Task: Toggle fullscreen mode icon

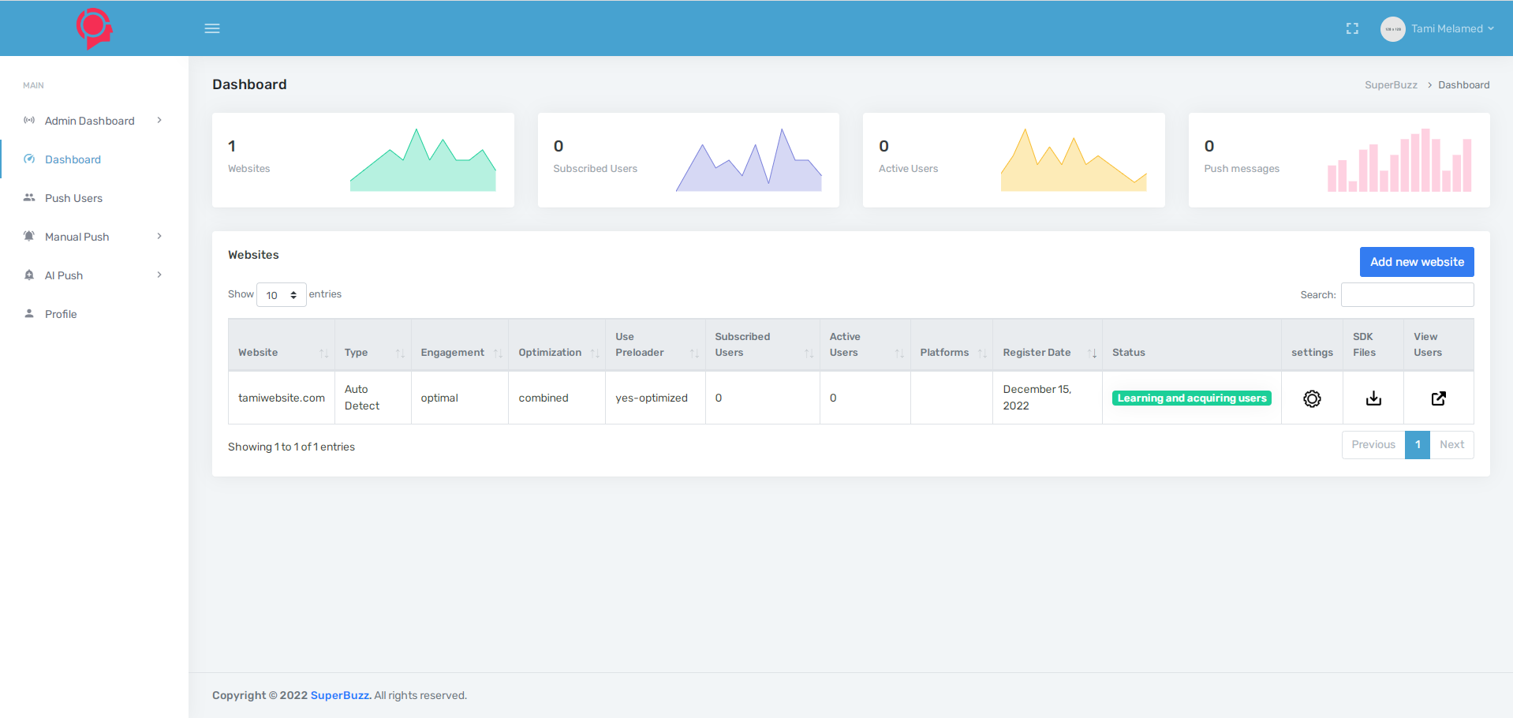Action: point(1352,28)
